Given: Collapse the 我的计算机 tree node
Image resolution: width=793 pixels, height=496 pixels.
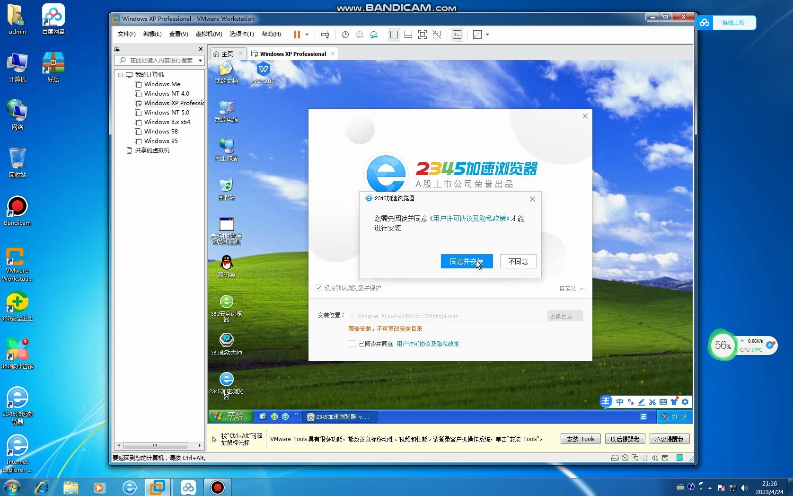Looking at the screenshot, I should click(x=120, y=75).
